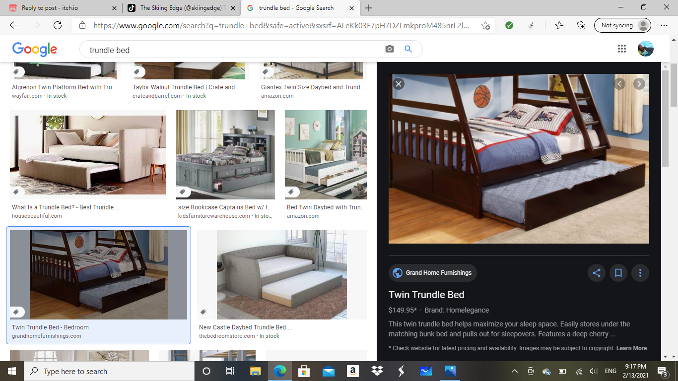The width and height of the screenshot is (678, 381).
Task: Share the Twin Trundle Bed image
Action: point(597,273)
